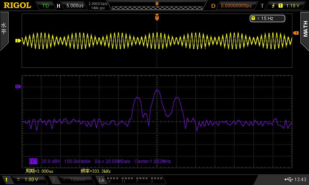The height and width of the screenshot is (185, 309).
Task: Toggle channel 1 at bottom bar
Action: click(23, 180)
